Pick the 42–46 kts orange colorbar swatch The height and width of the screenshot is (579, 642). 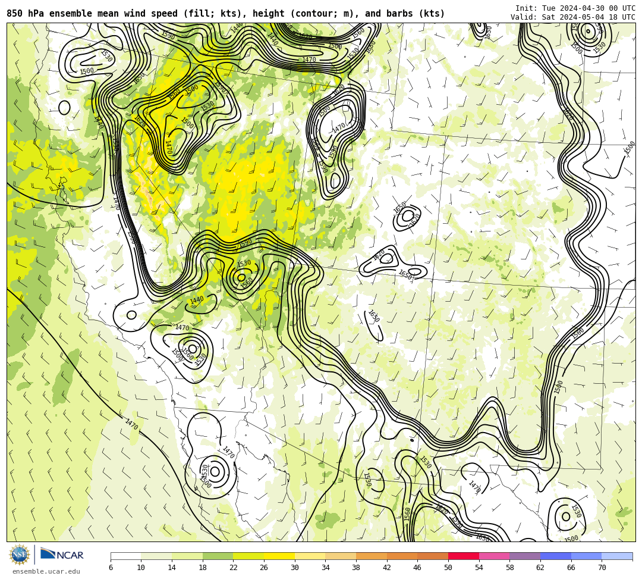(402, 556)
